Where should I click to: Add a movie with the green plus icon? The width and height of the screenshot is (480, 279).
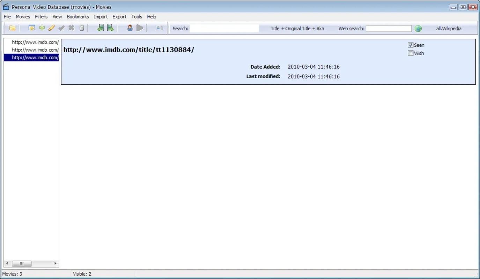(x=42, y=28)
